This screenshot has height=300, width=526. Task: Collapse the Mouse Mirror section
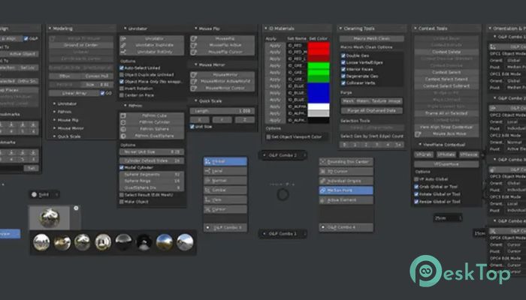(196, 64)
